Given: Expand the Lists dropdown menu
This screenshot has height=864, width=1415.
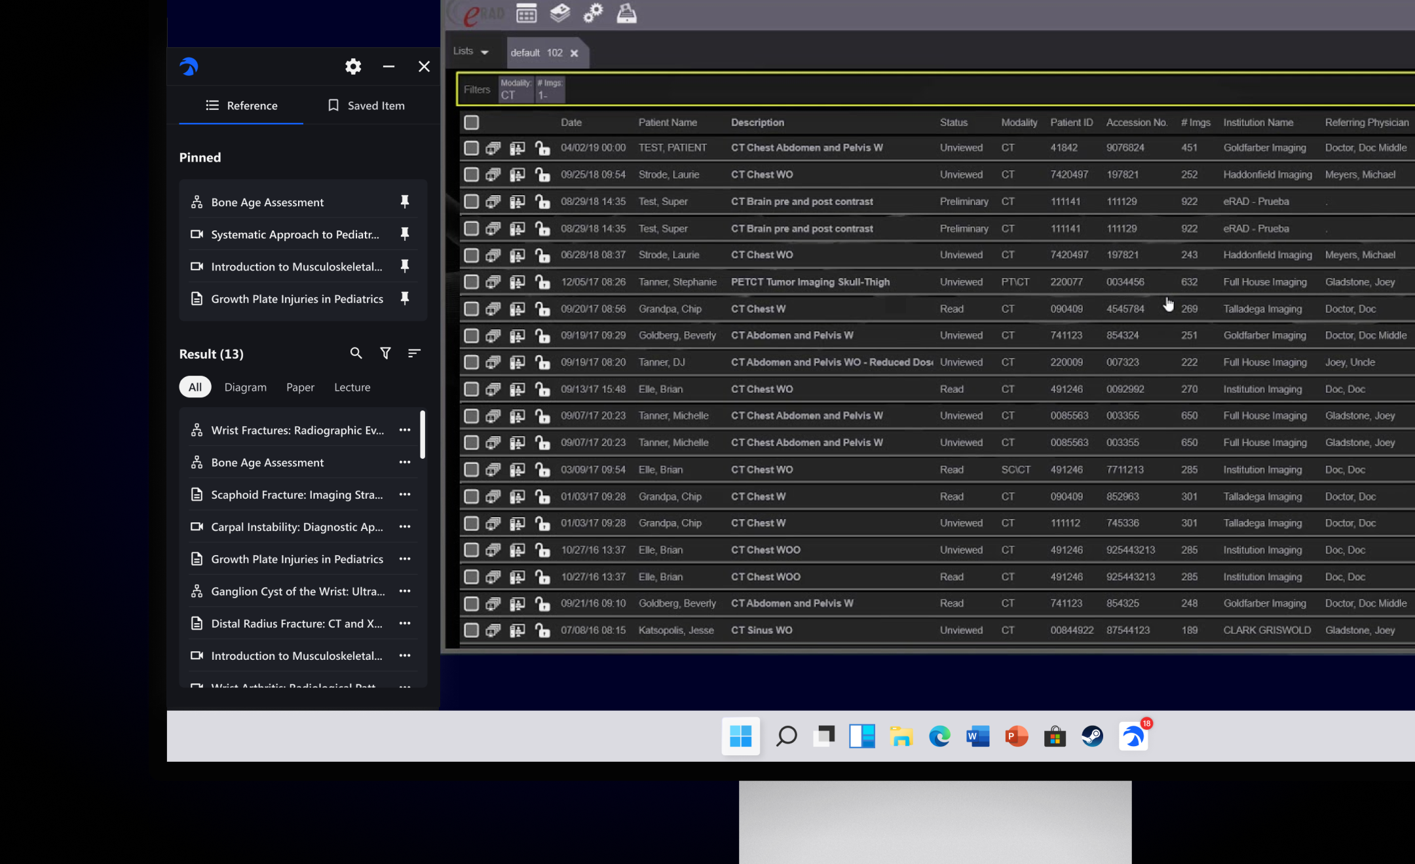Looking at the screenshot, I should 472,52.
